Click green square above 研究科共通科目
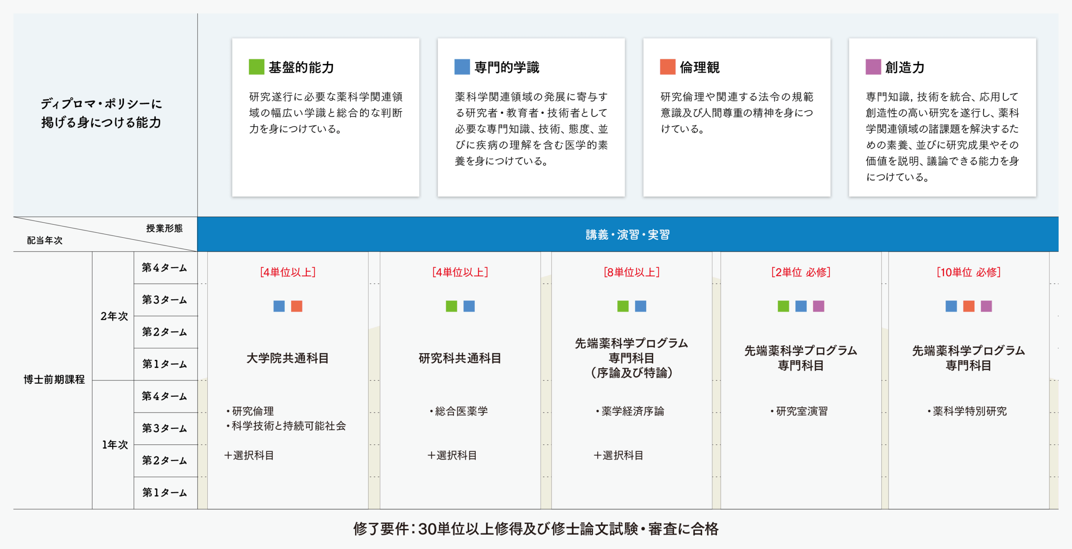The image size is (1072, 549). [451, 306]
